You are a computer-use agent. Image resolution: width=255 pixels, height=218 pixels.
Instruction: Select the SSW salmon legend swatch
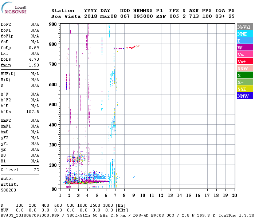pos(245,68)
